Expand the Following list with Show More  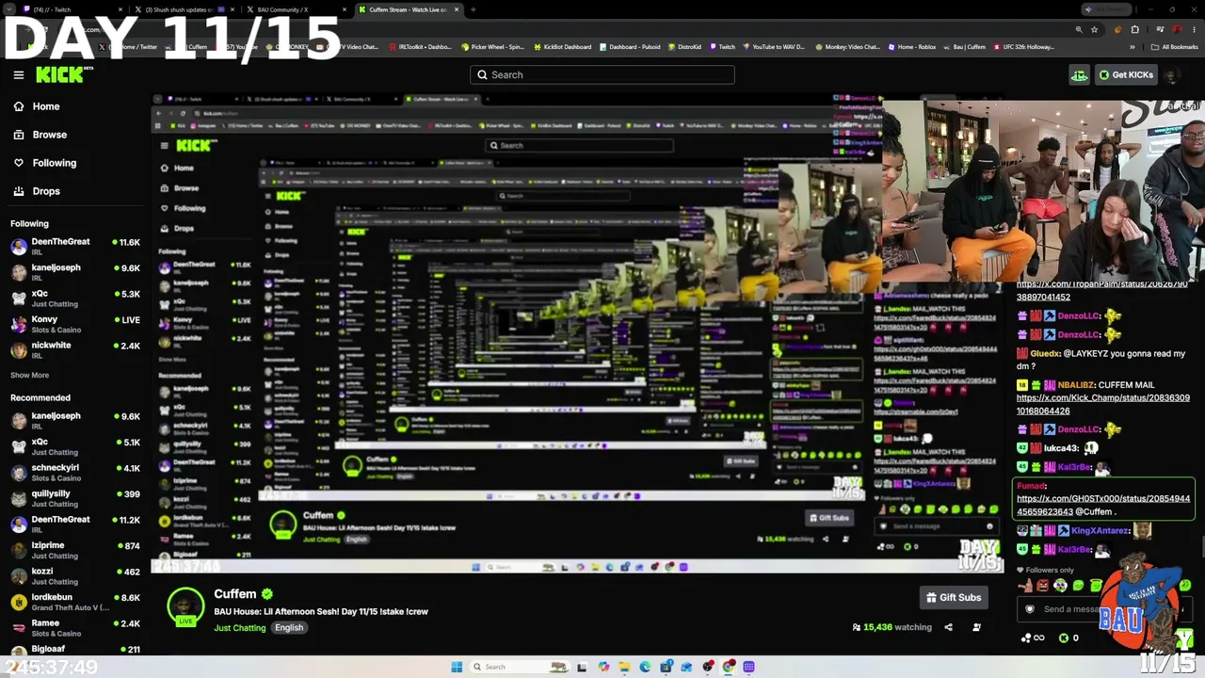pyautogui.click(x=29, y=375)
